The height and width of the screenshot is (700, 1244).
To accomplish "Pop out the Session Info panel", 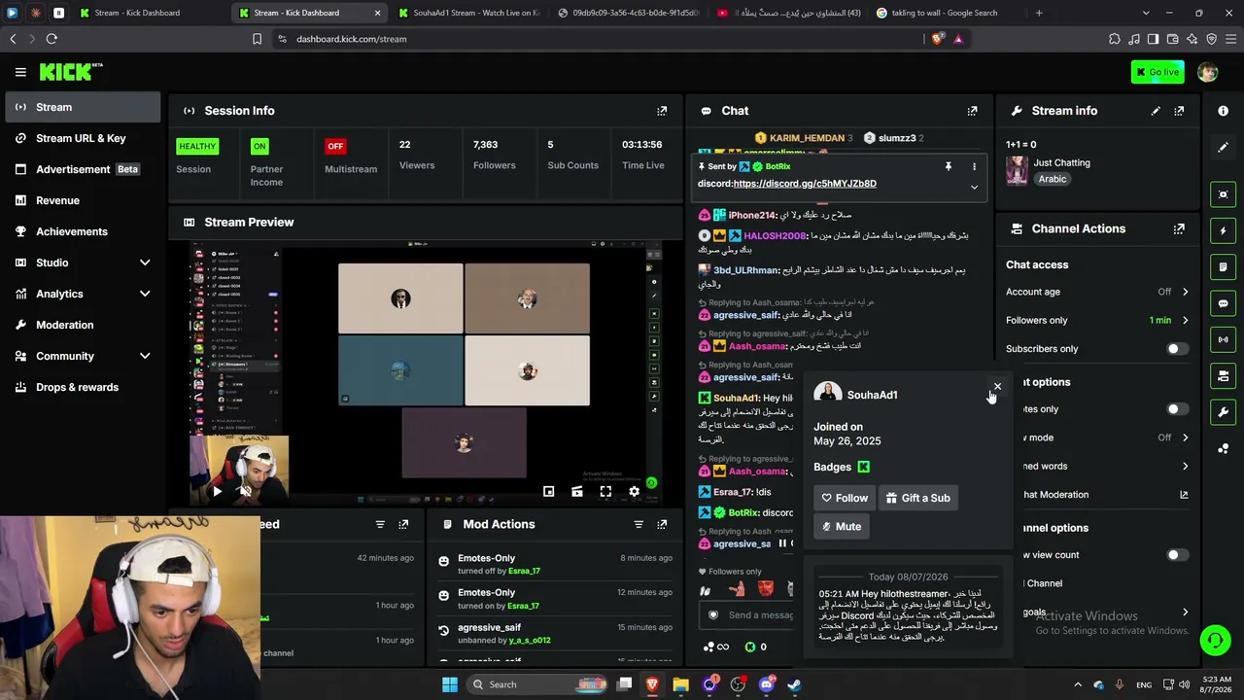I will [662, 111].
